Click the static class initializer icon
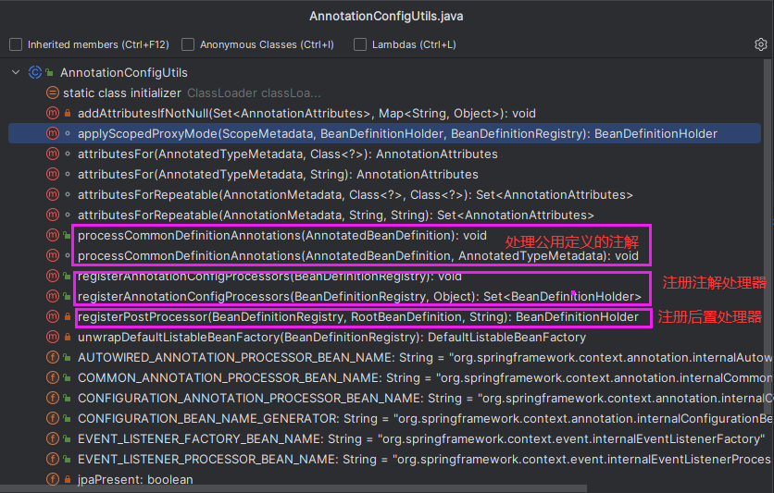Viewport: 774px width, 493px height. (53, 92)
